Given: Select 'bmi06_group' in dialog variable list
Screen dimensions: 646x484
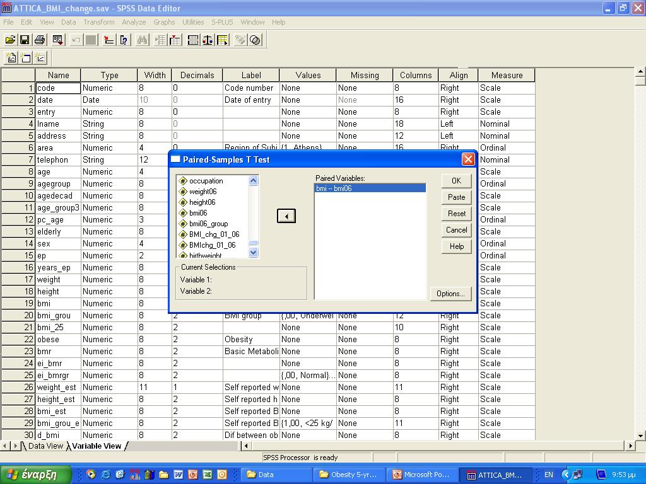Looking at the screenshot, I should click(x=208, y=224).
